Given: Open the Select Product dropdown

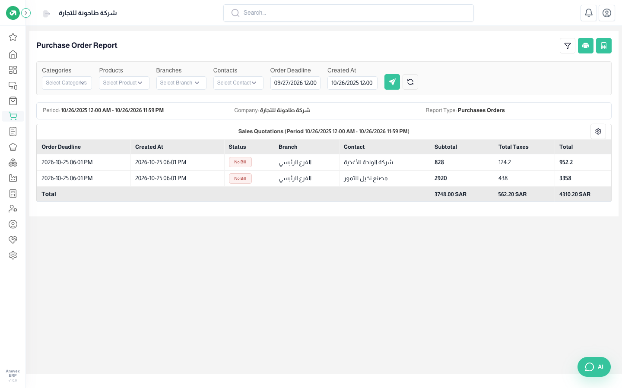Looking at the screenshot, I should (x=124, y=83).
